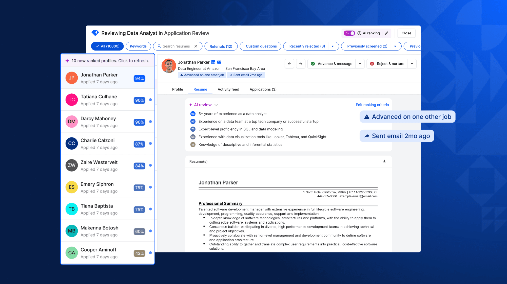Screen dimensions: 507x284
Task: Click the Edit ranking criteria link
Action: [372, 105]
